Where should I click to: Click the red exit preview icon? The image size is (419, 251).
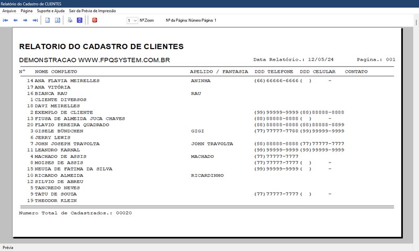click(x=95, y=20)
